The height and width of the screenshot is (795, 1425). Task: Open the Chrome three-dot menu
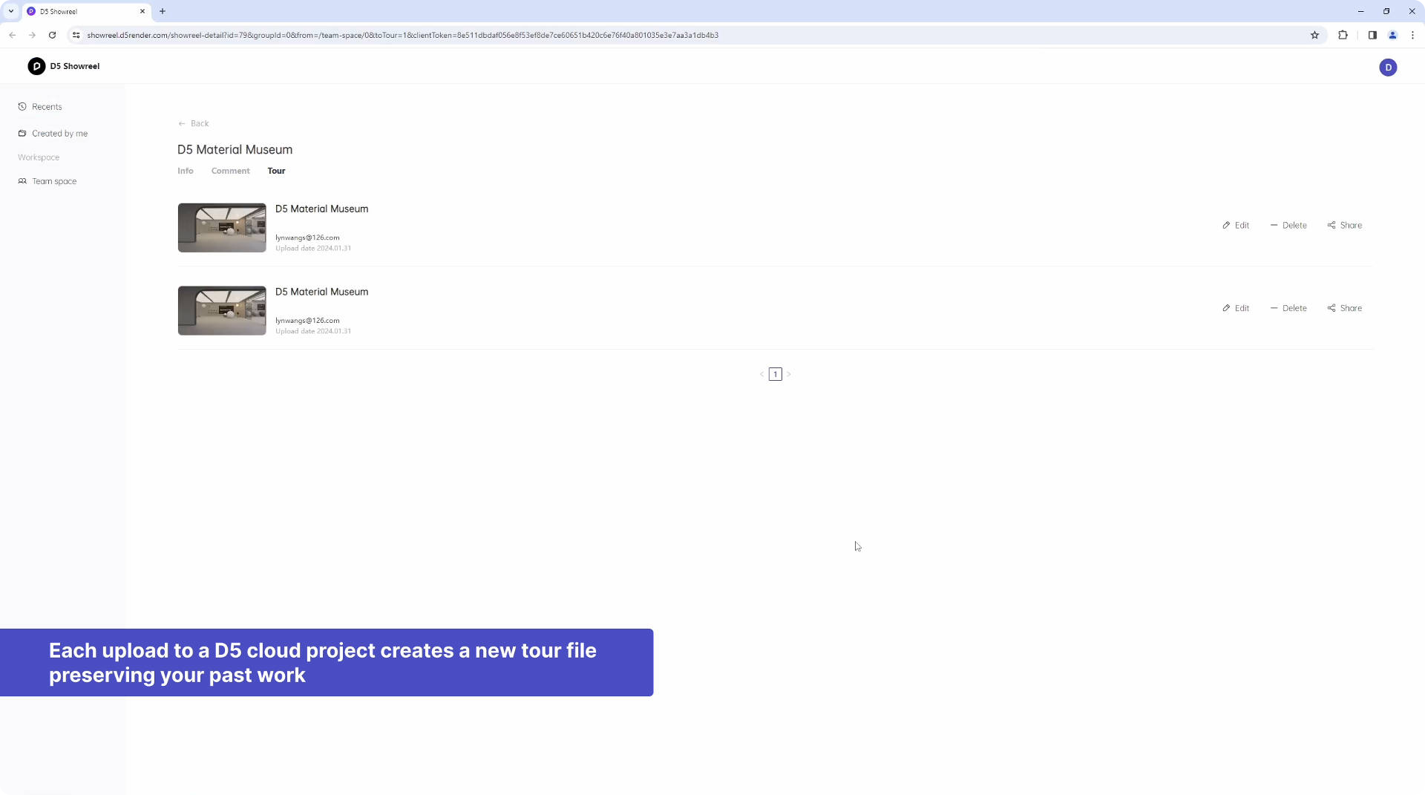pyautogui.click(x=1412, y=35)
